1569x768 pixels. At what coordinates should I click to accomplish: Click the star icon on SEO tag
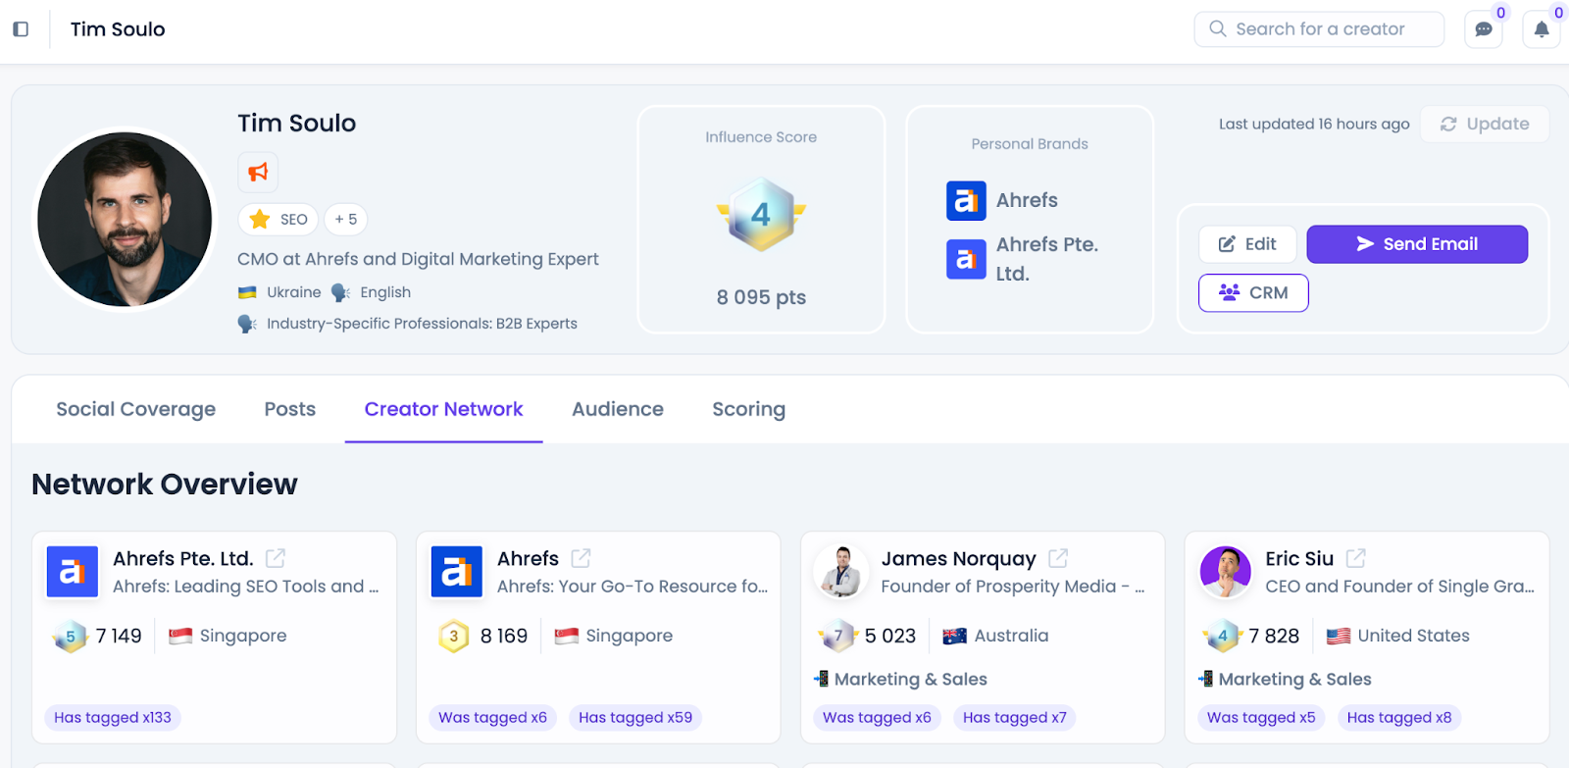(x=260, y=220)
